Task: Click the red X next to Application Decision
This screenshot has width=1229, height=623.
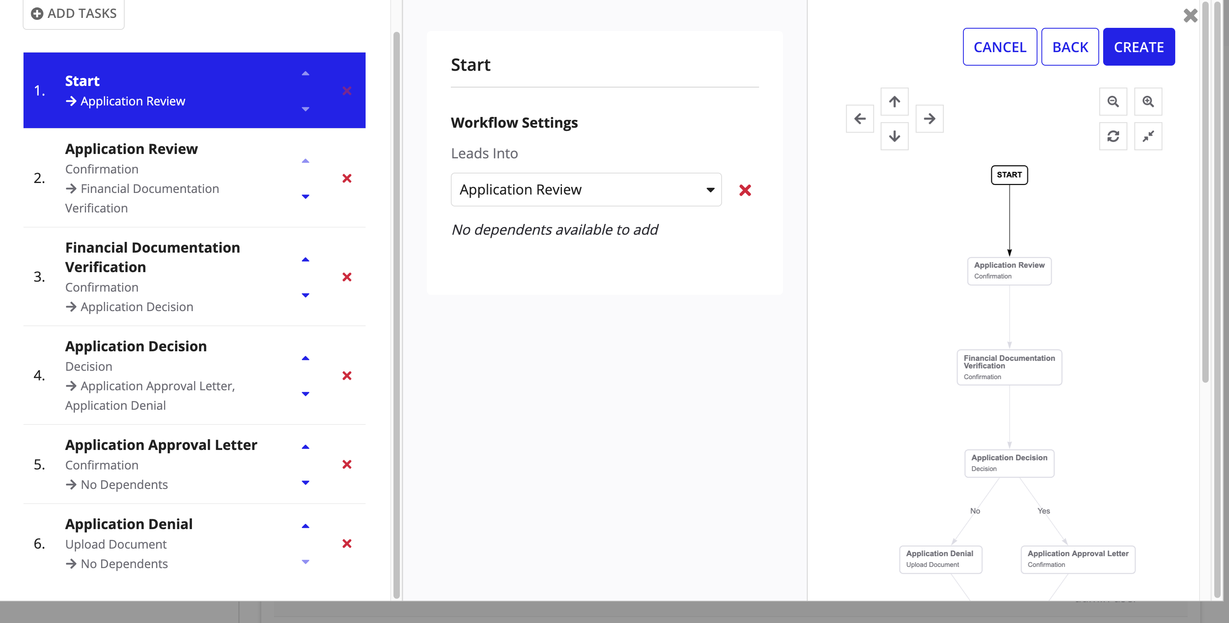Action: point(348,375)
